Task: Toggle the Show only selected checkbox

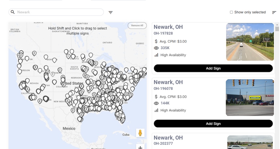Action: (x=231, y=12)
